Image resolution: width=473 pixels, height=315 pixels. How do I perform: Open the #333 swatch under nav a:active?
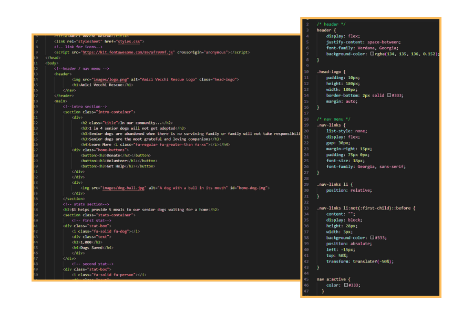click(346, 285)
